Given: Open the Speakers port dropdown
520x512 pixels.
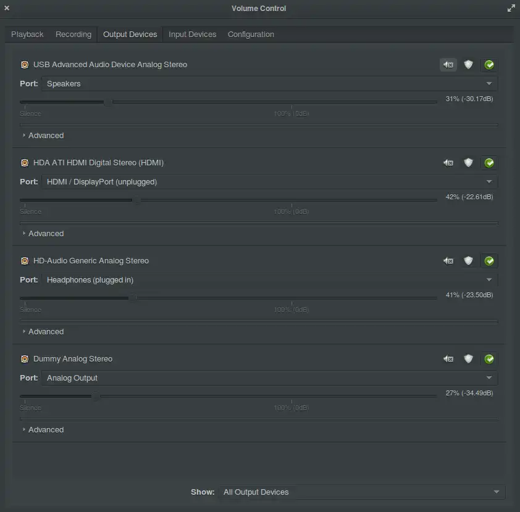Looking at the screenshot, I should (x=269, y=84).
